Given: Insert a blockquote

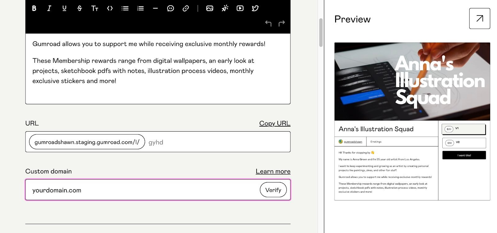Looking at the screenshot, I should coord(171,8).
